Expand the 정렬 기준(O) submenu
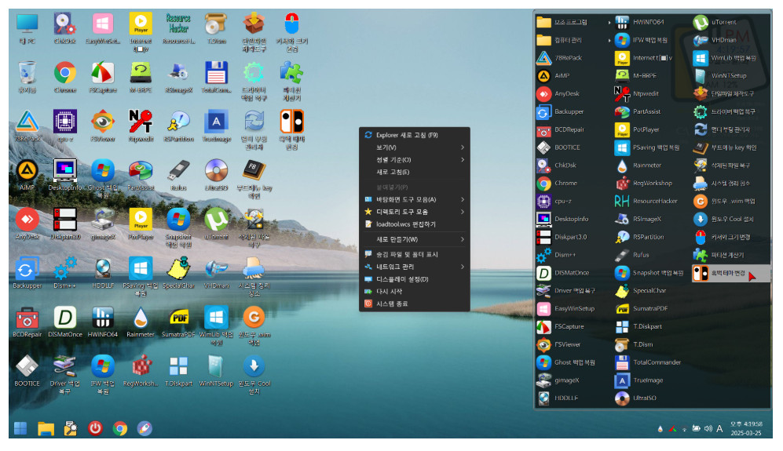The image size is (783, 451). 414,160
